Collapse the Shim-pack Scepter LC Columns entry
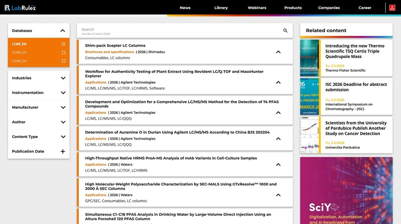 point(278,52)
